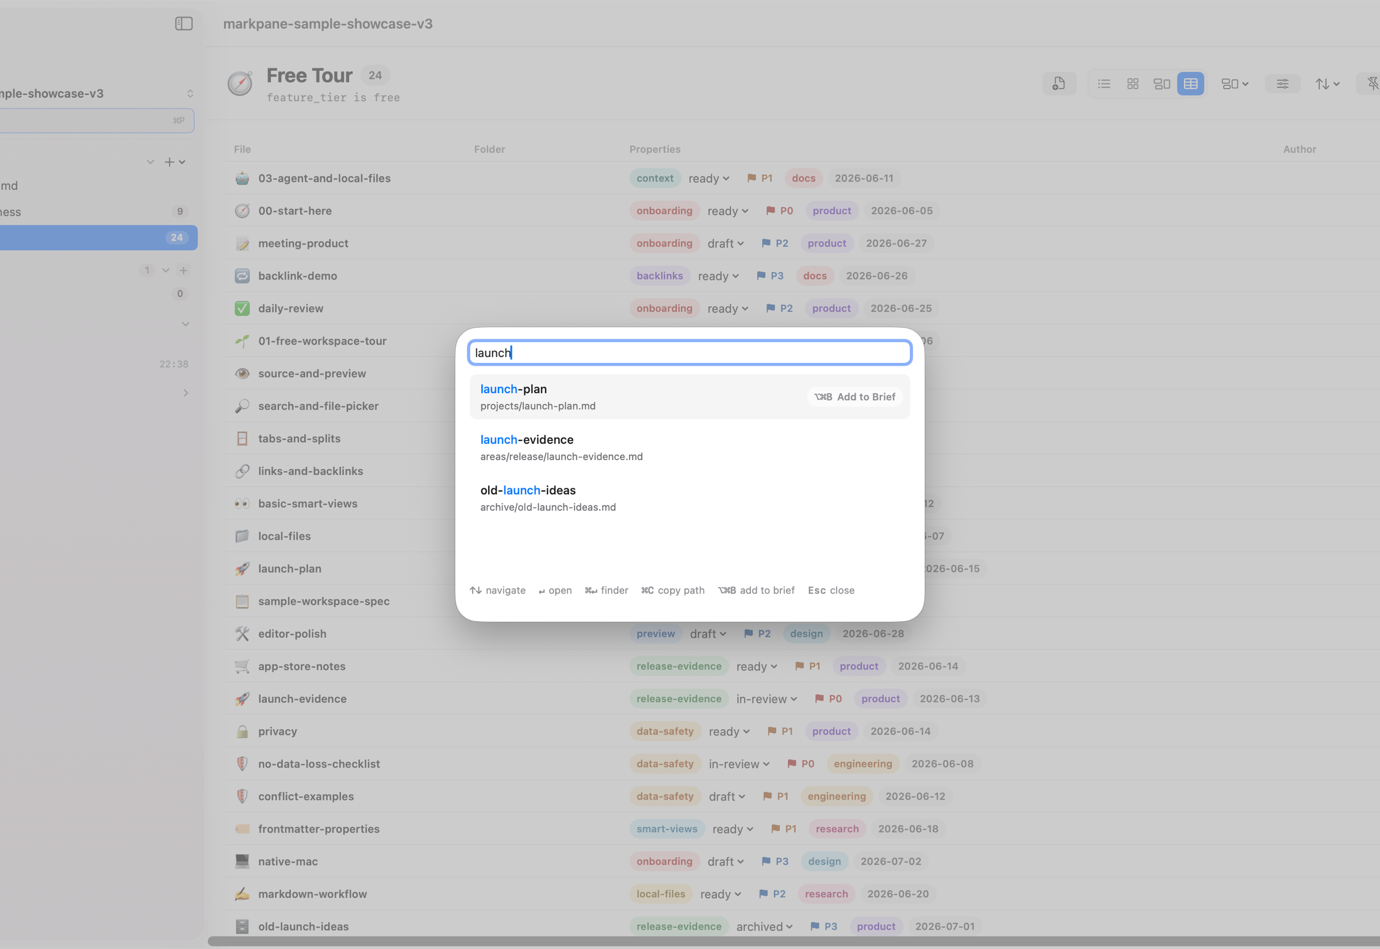This screenshot has width=1380, height=949.
Task: Toggle the sidebar panel icon
Action: click(183, 24)
